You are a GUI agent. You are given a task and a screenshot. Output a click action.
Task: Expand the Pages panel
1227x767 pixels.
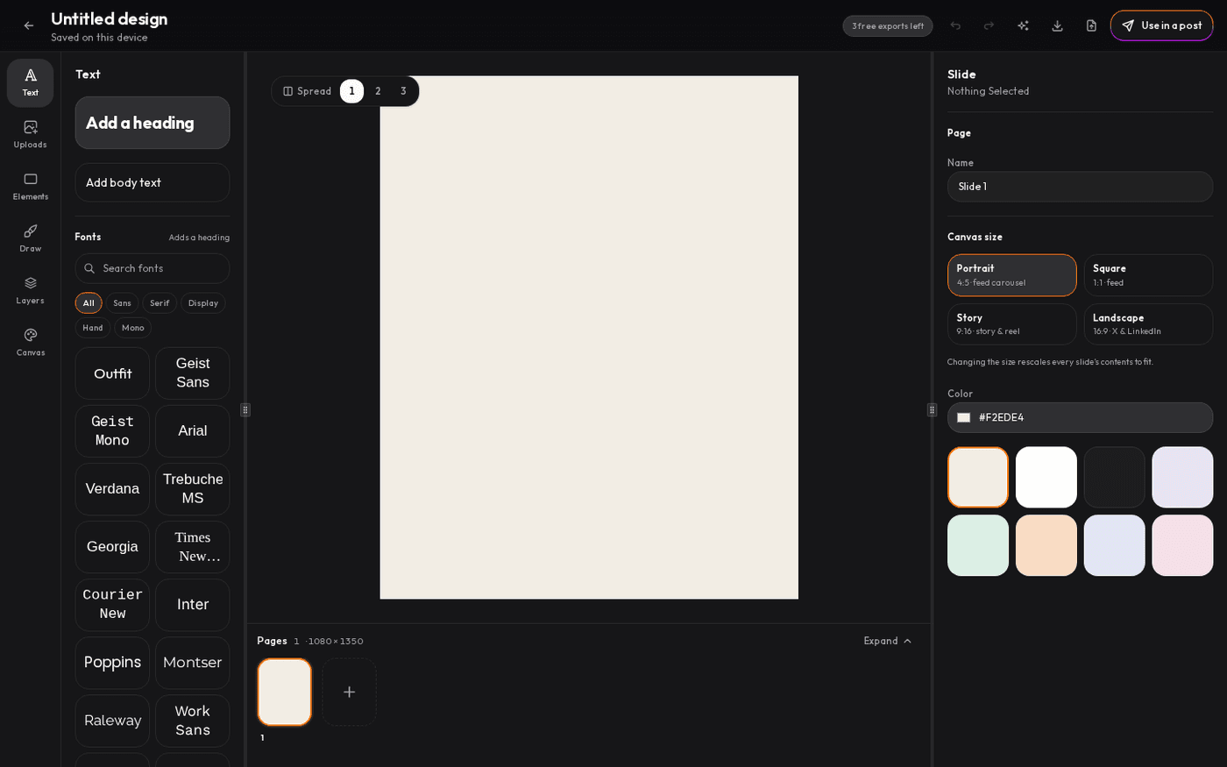tap(888, 641)
